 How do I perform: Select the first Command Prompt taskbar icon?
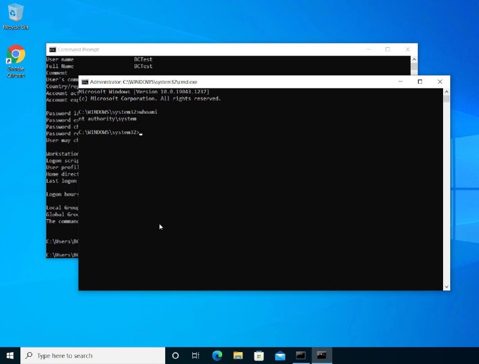[301, 355]
